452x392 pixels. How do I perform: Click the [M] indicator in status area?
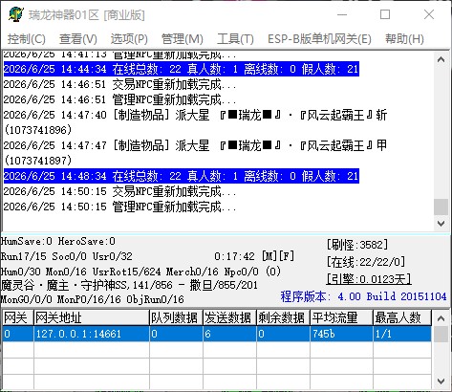pos(269,256)
